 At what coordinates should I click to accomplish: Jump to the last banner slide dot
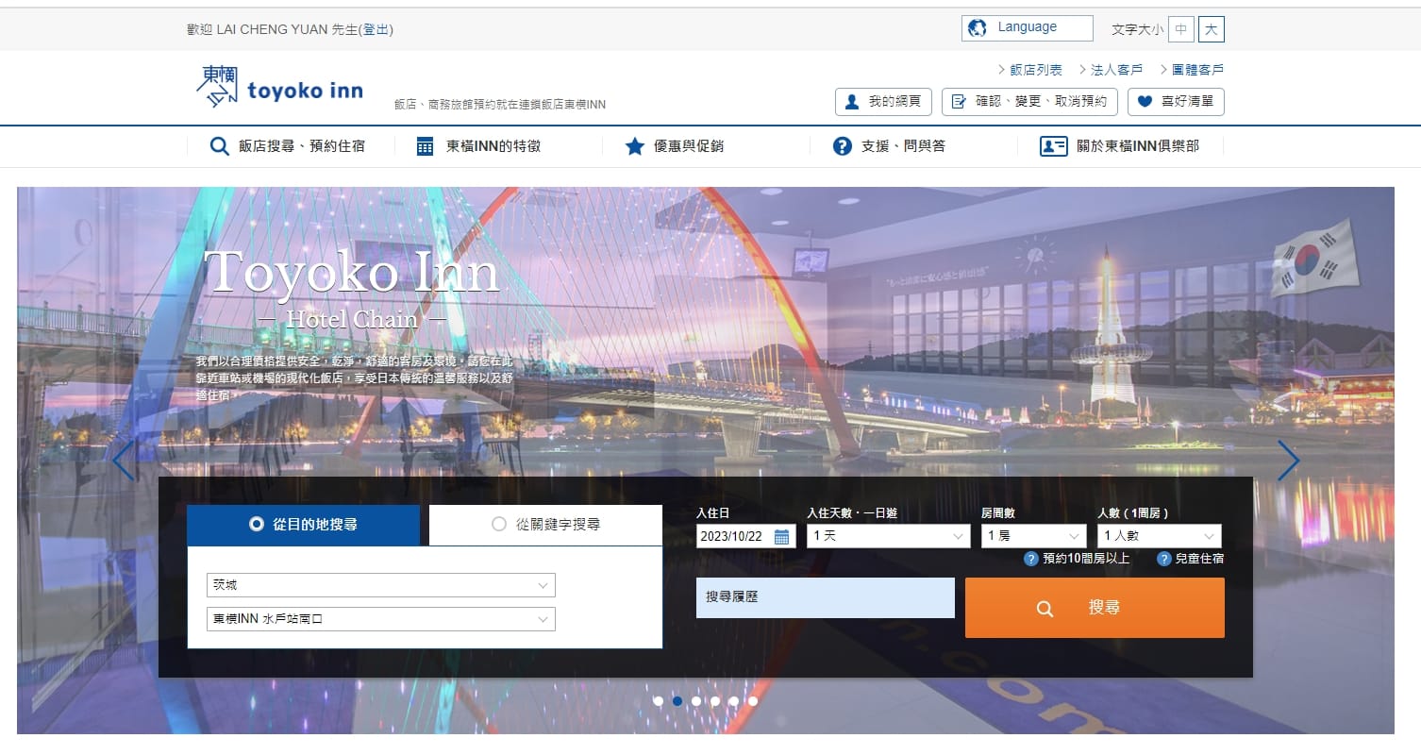753,701
